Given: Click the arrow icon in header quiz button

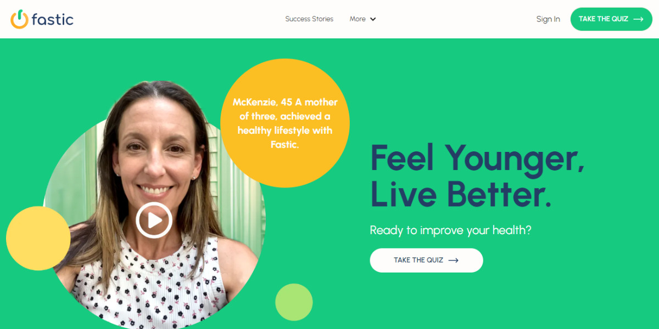Looking at the screenshot, I should (x=638, y=19).
